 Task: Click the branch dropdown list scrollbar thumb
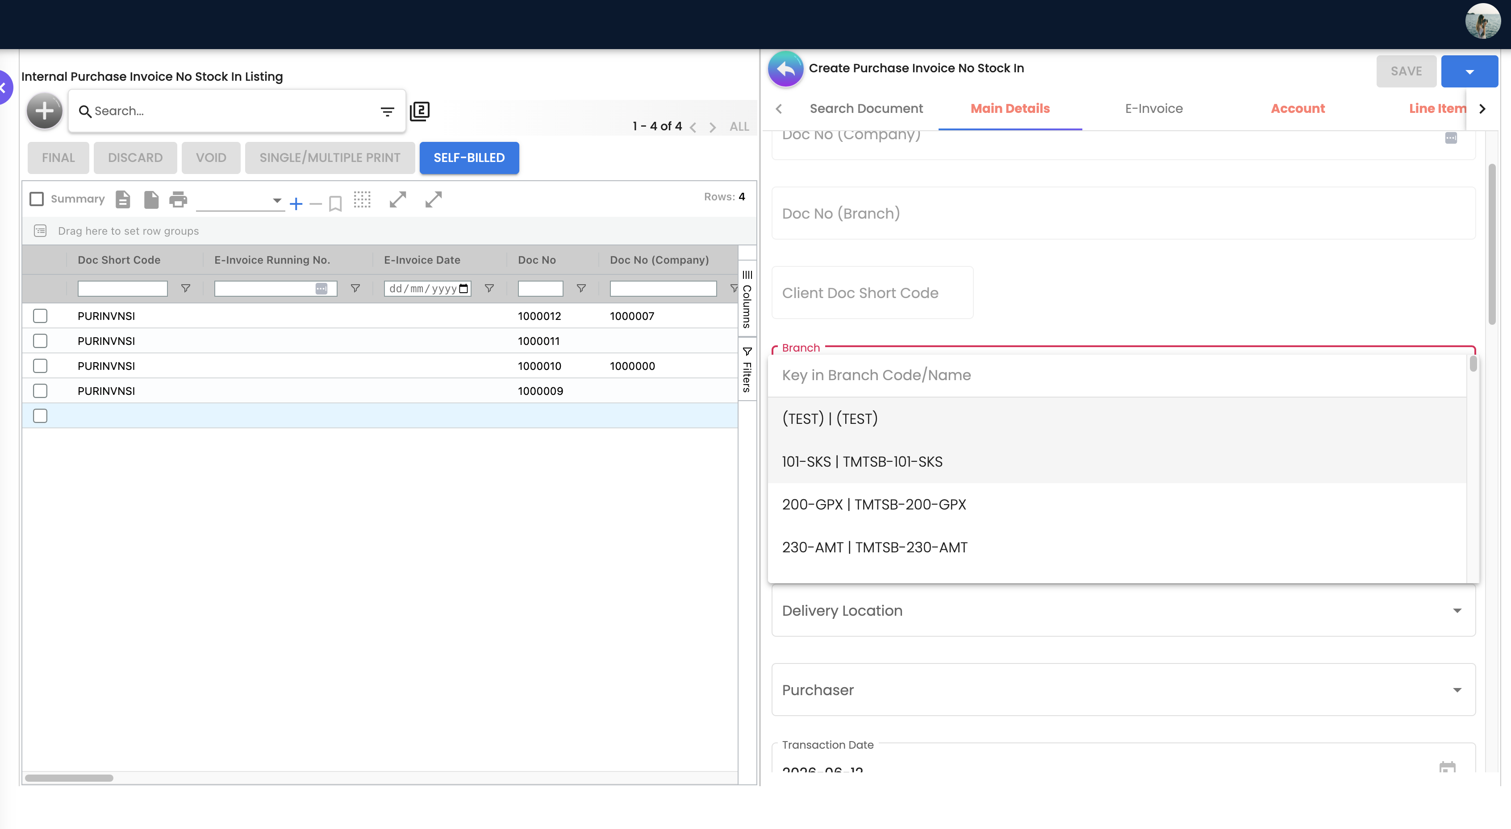coord(1473,364)
